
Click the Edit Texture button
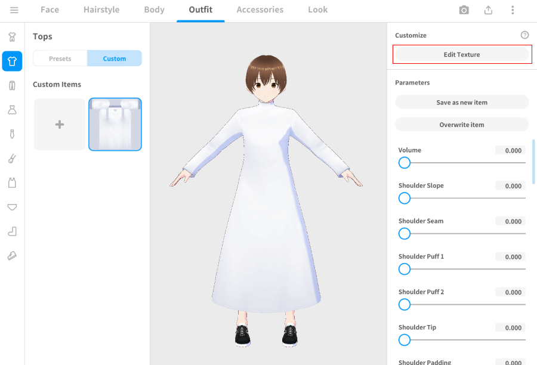tap(462, 55)
